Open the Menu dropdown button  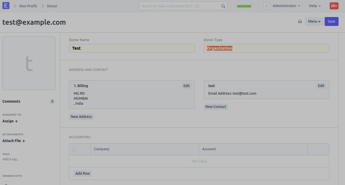tap(314, 21)
